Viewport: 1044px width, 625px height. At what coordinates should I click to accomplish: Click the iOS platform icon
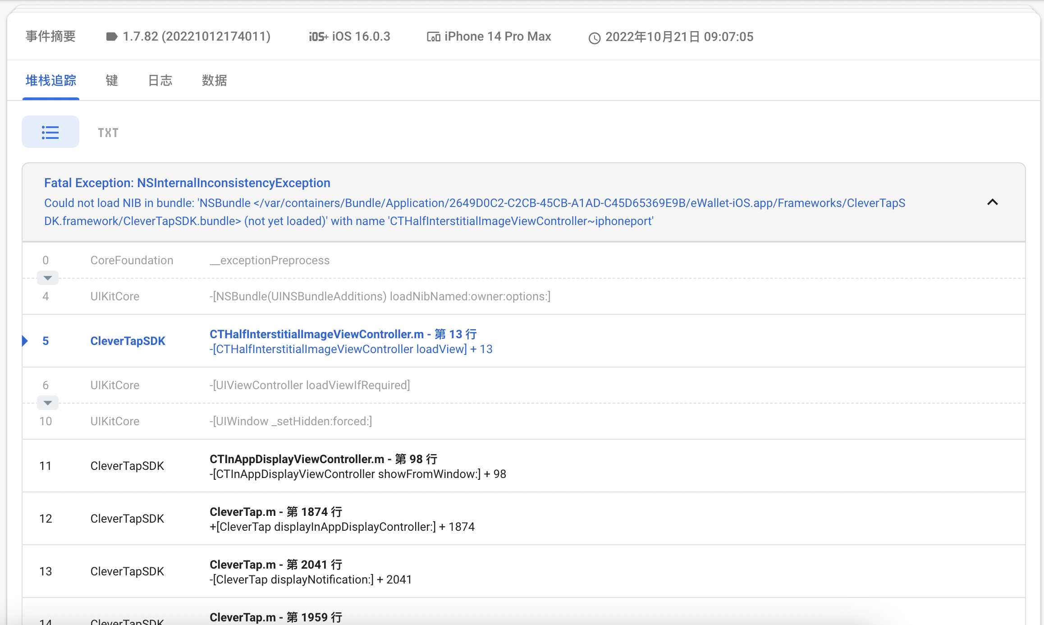coord(318,37)
